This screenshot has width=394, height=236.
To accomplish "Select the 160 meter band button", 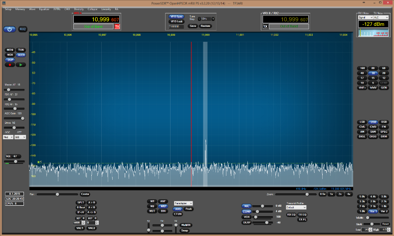I will pyautogui.click(x=362, y=68).
